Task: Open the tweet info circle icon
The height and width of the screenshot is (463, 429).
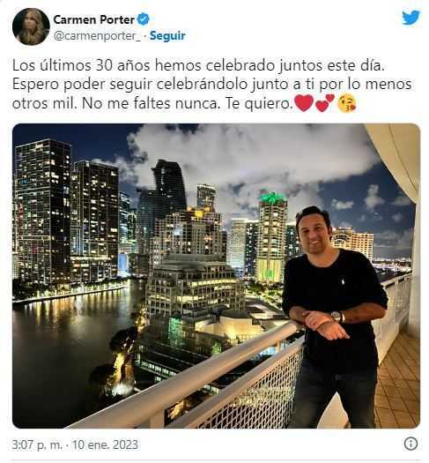Action: (411, 444)
